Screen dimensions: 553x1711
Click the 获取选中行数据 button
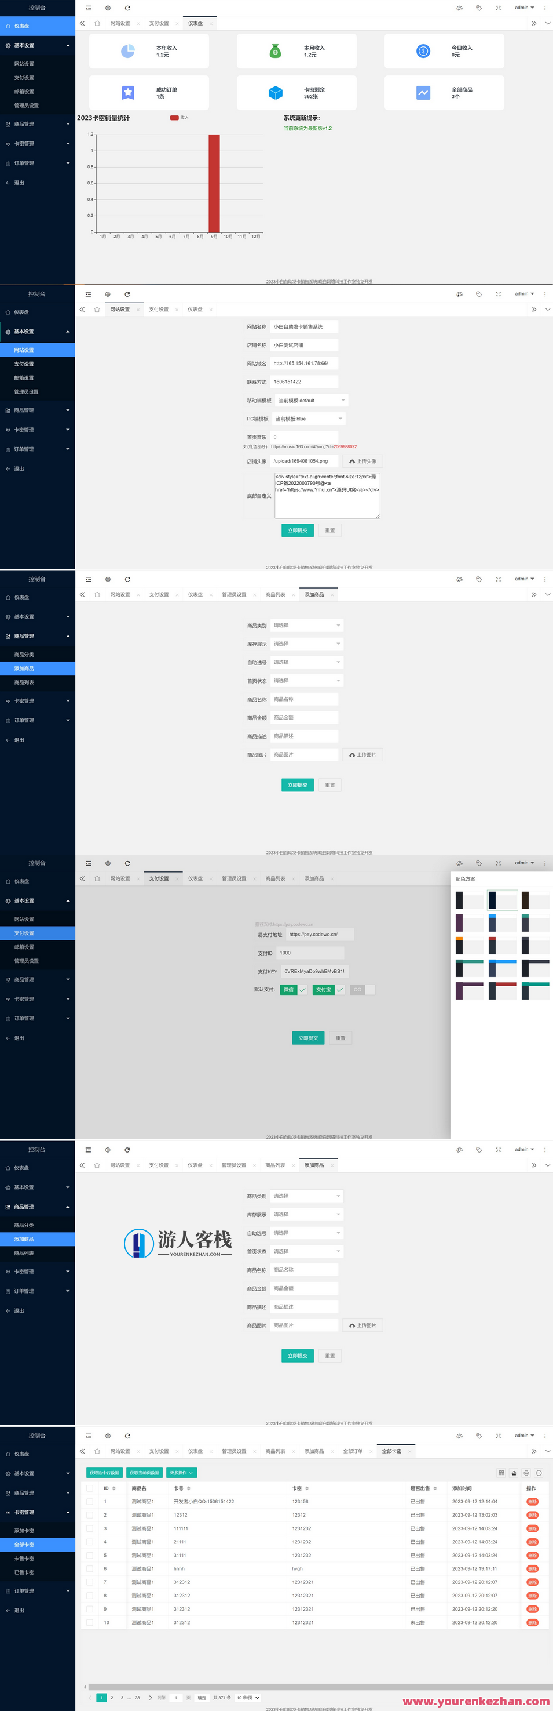coord(104,1473)
